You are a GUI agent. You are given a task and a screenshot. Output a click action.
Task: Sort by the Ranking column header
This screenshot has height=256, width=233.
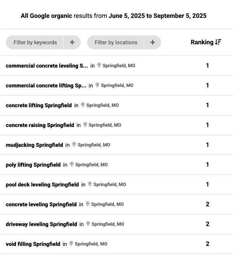202,42
